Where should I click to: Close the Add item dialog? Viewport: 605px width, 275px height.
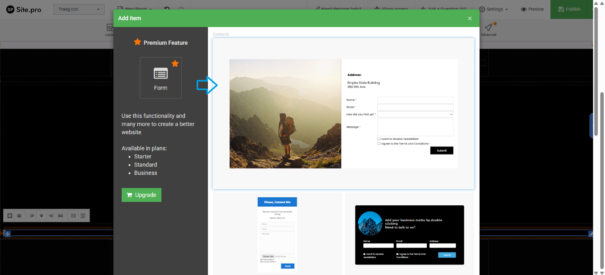click(x=470, y=18)
